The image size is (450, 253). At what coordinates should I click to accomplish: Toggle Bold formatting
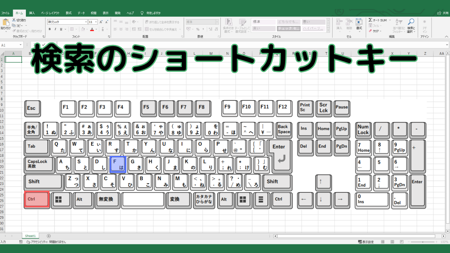coord(49,29)
